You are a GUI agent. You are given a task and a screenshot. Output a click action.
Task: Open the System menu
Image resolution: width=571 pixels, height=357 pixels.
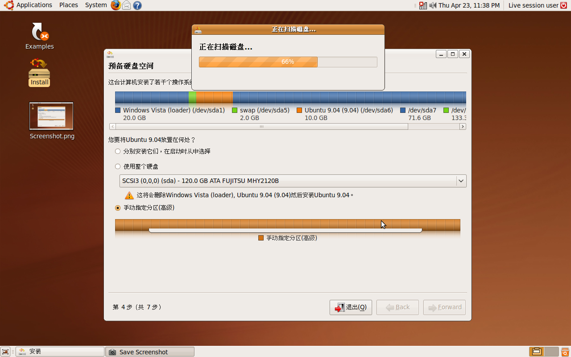pos(96,5)
